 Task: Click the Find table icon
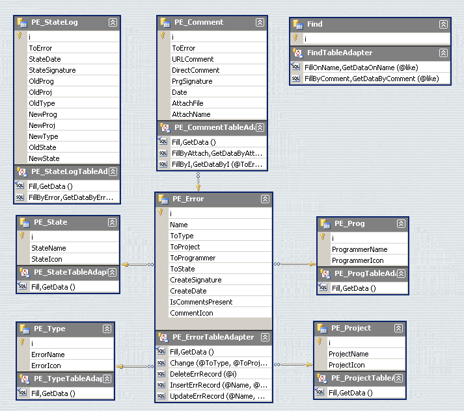point(298,25)
